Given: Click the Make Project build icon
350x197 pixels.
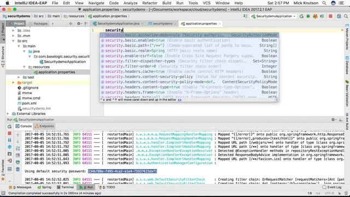Looking at the screenshot, I should coord(245,16).
